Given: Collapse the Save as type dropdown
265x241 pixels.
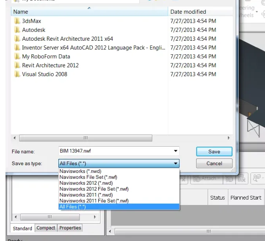Looking at the screenshot, I should pos(175,164).
